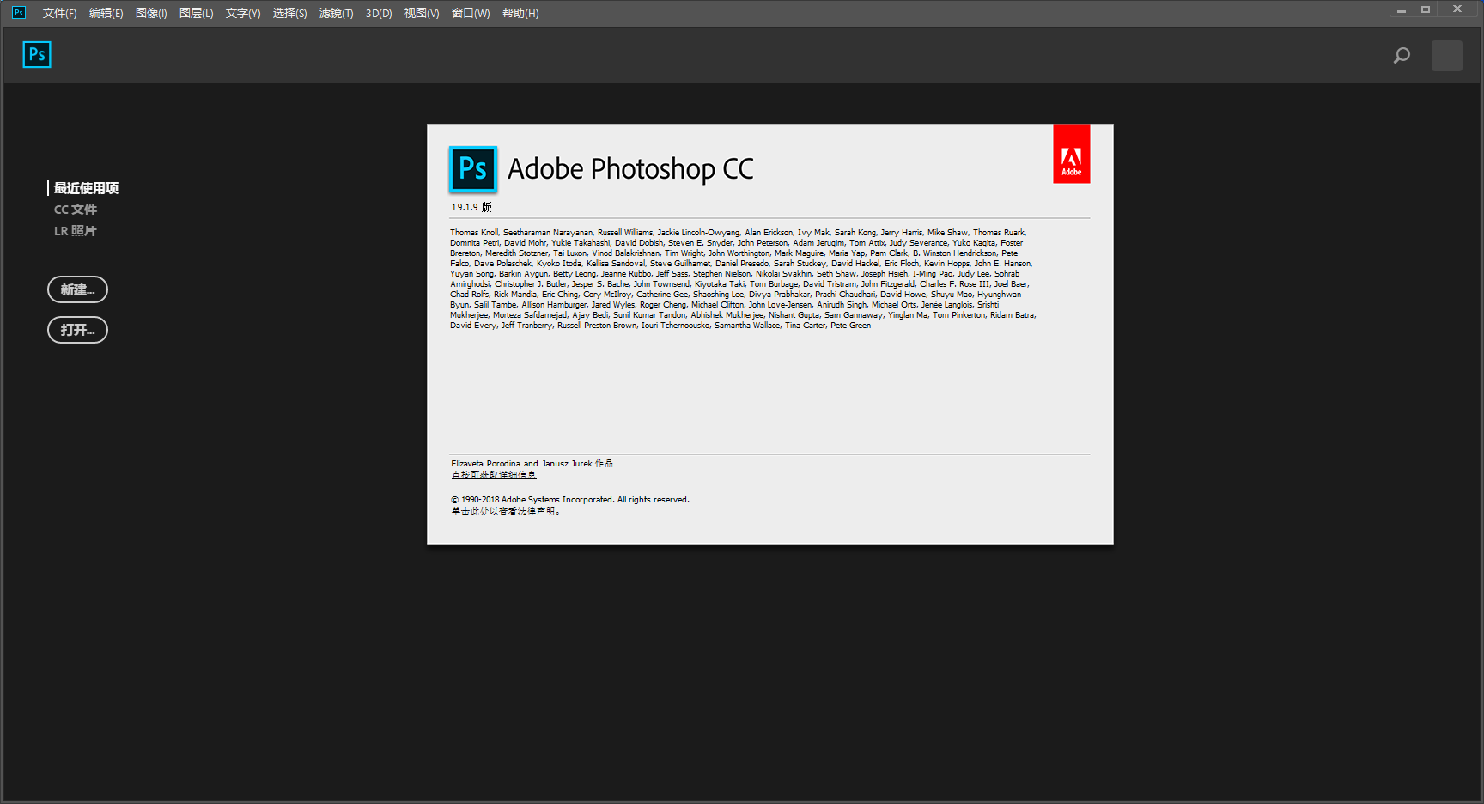Open the LR 照片 section
The width and height of the screenshot is (1484, 804).
(76, 230)
